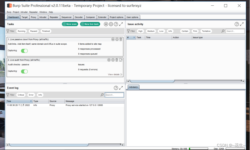Toggle Capturing for Live audit task
Image resolution: width=250 pixels, height=150 pixels.
click(x=24, y=71)
